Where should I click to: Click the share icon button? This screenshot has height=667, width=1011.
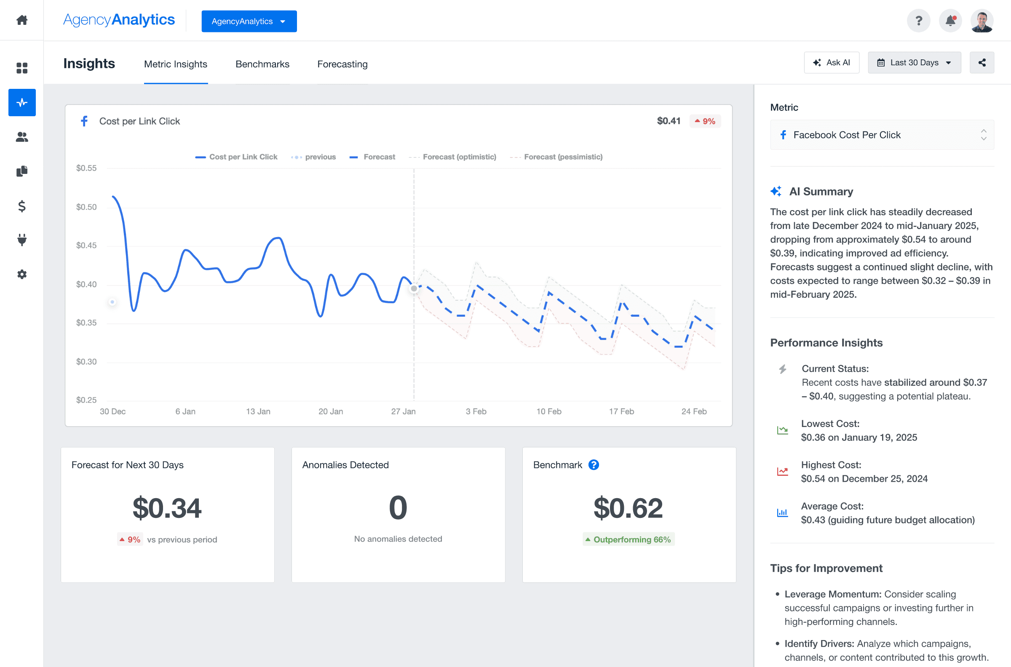pyautogui.click(x=982, y=62)
